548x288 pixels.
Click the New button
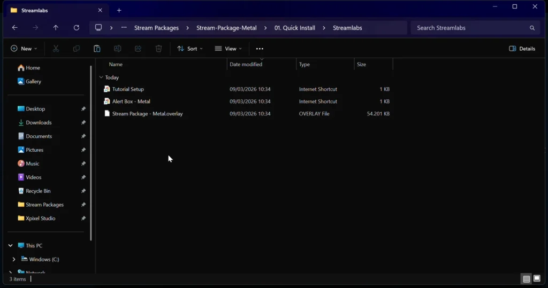point(24,49)
